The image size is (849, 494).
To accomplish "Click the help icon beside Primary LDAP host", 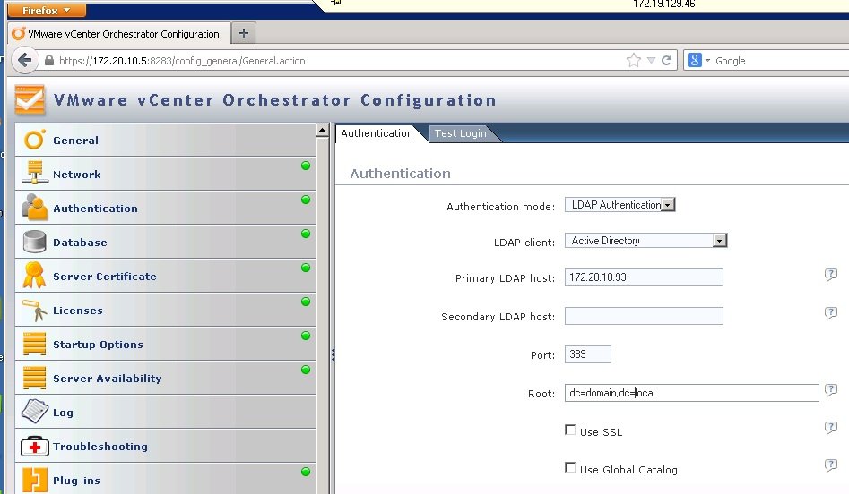I will point(830,275).
